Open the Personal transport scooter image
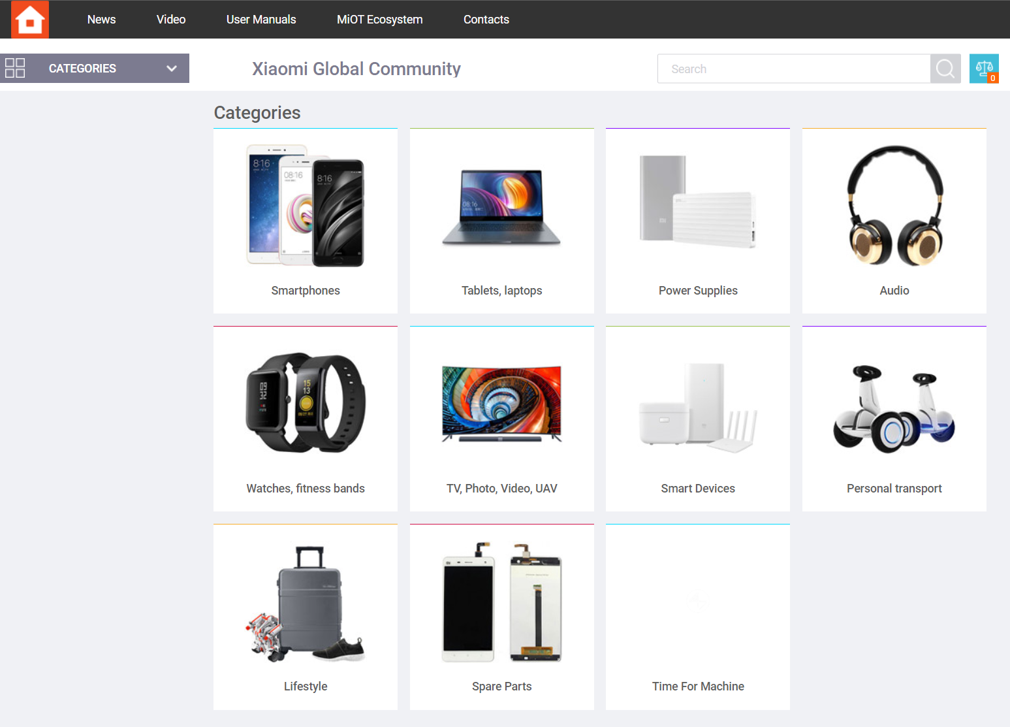 click(894, 409)
